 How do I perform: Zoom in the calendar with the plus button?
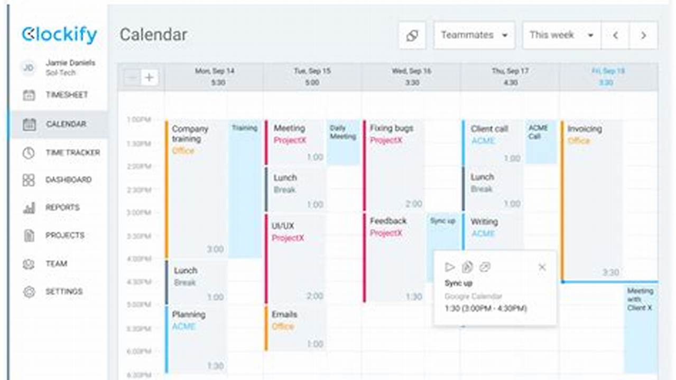[149, 77]
